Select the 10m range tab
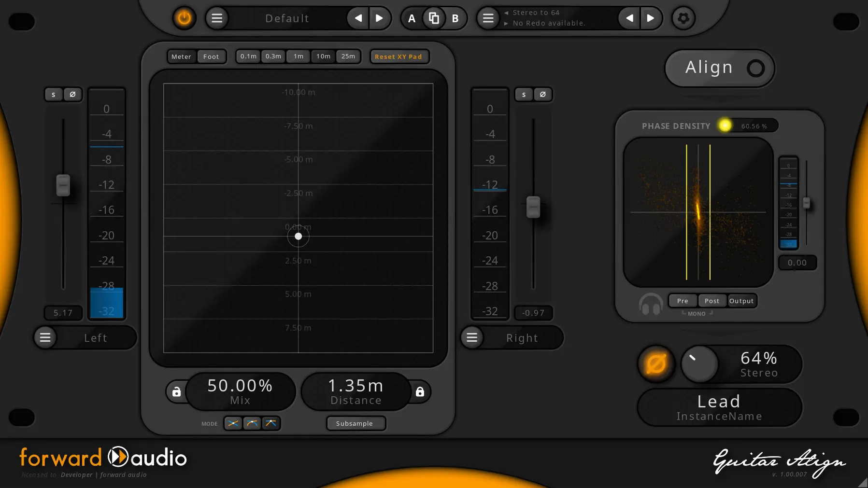The height and width of the screenshot is (488, 868). [323, 56]
